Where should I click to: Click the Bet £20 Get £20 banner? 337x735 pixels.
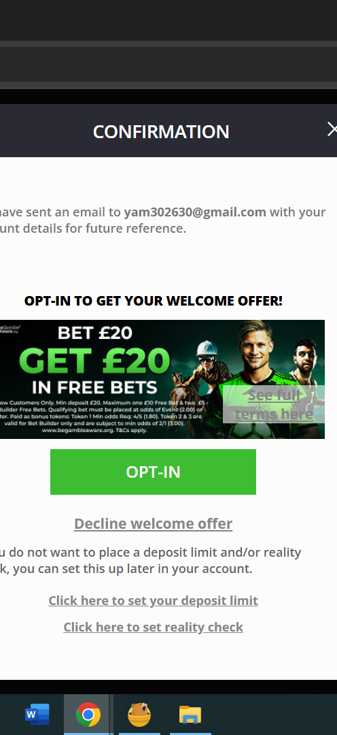162,379
